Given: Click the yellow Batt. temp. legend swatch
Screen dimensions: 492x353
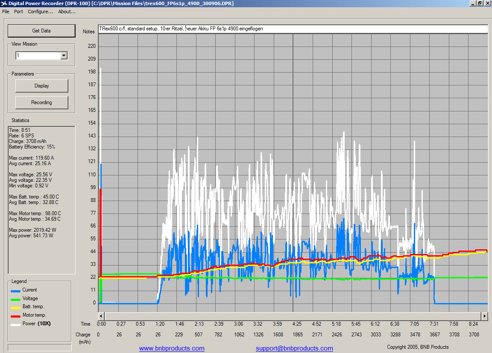Looking at the screenshot, I should [x=16, y=308].
